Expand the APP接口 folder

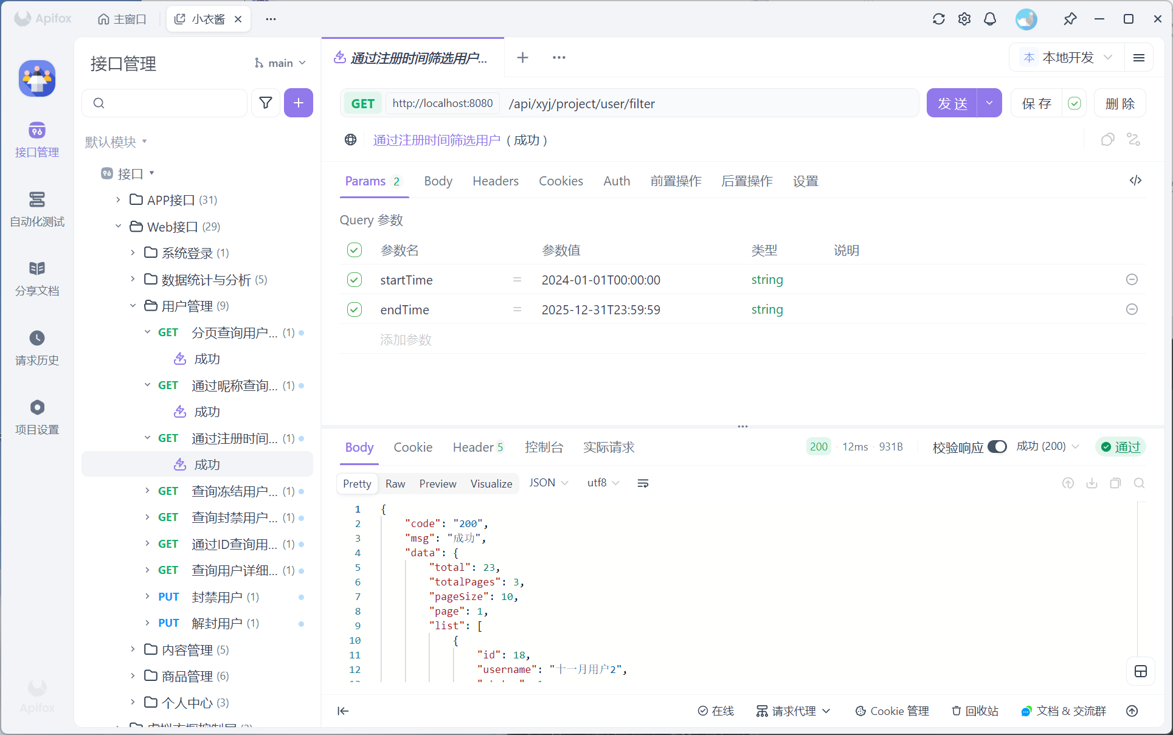pyautogui.click(x=119, y=200)
